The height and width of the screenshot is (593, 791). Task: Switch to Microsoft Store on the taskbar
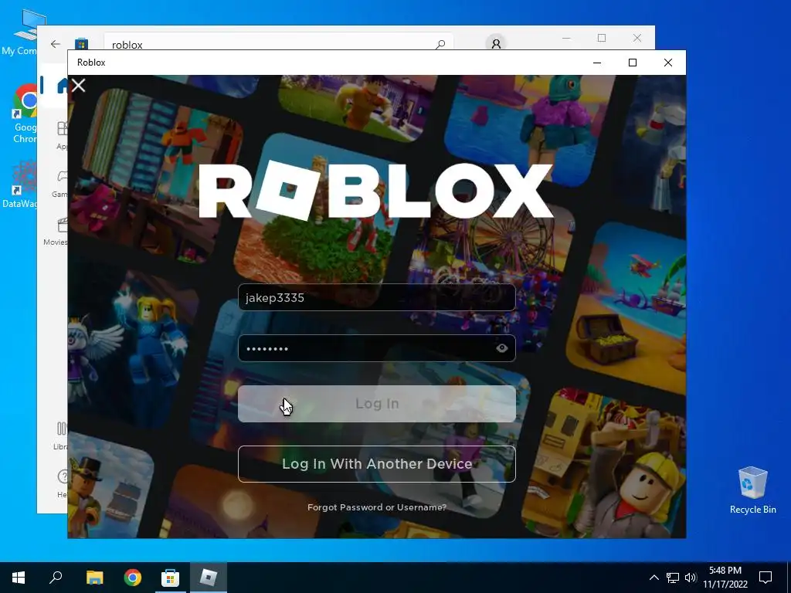pos(170,578)
